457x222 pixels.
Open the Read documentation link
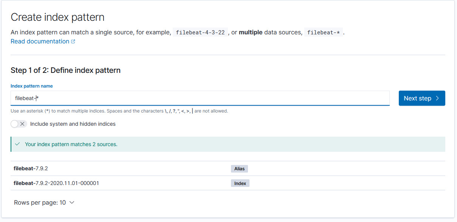[x=40, y=42]
